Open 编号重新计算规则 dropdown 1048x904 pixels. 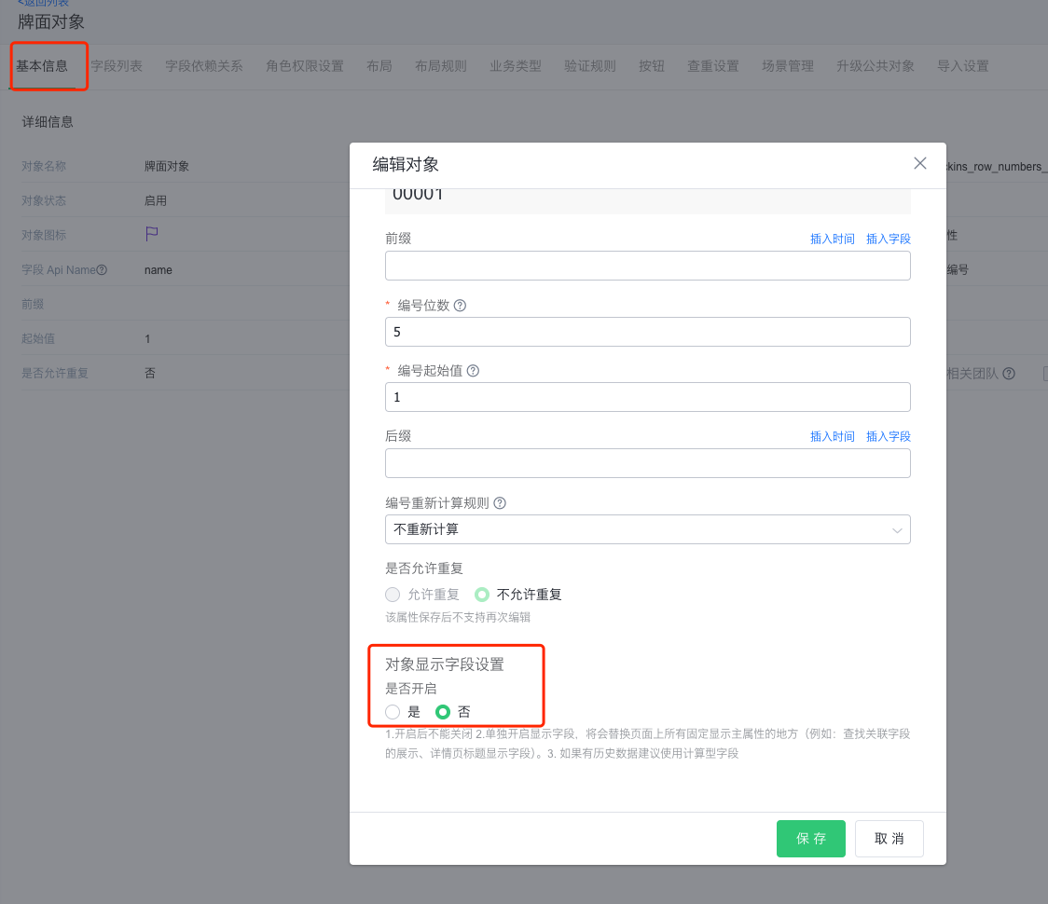(x=647, y=529)
